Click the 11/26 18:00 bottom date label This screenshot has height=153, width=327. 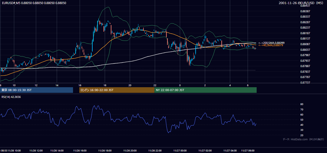coord(105,150)
